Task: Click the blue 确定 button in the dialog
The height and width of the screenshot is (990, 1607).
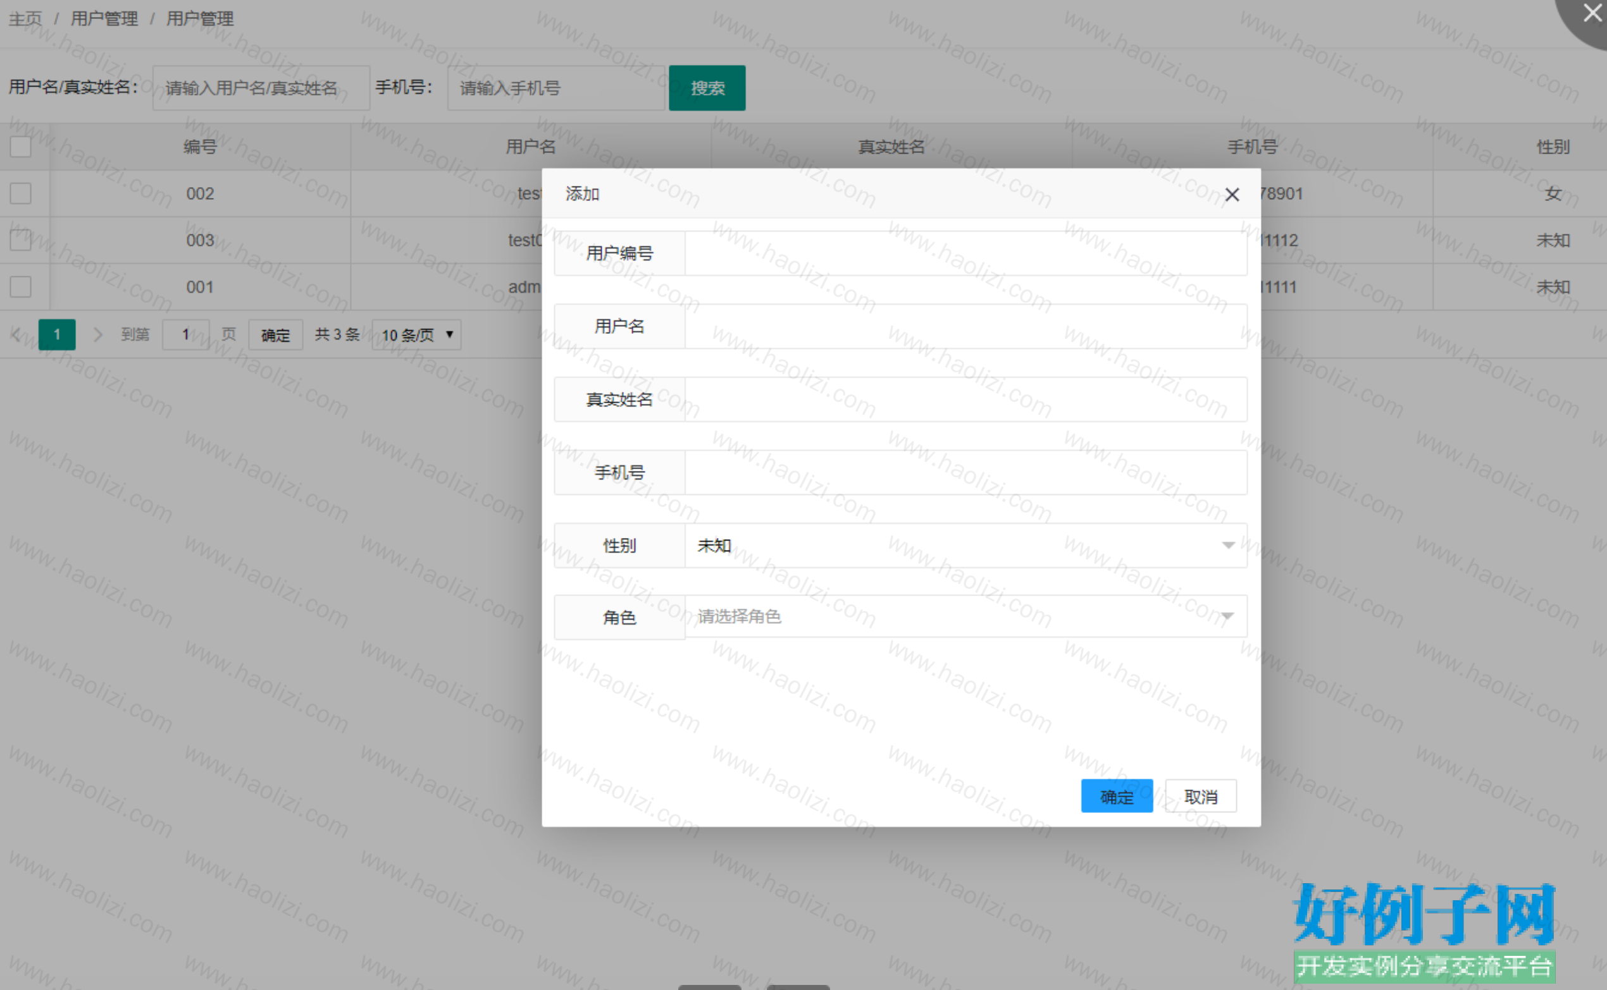Action: [1116, 796]
